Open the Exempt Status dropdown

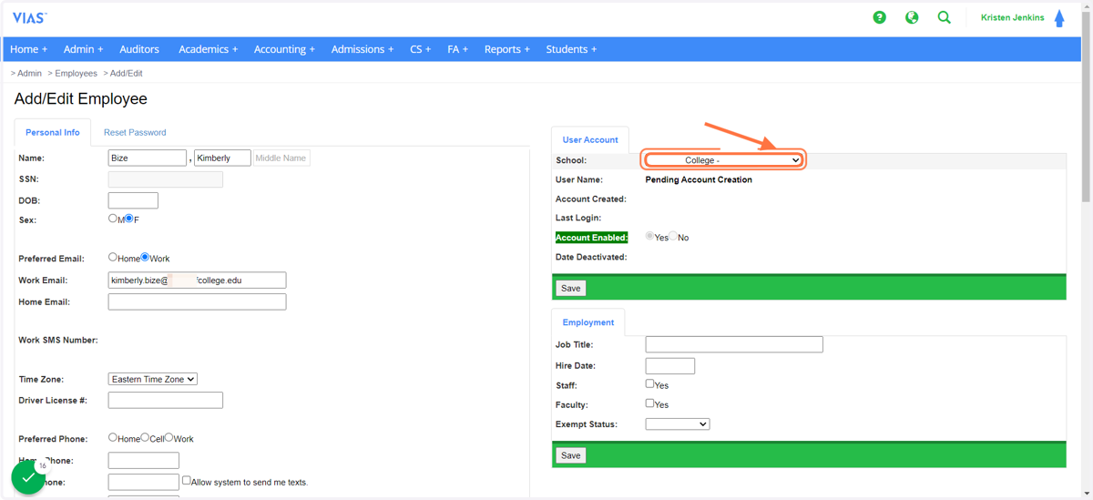pyautogui.click(x=678, y=424)
